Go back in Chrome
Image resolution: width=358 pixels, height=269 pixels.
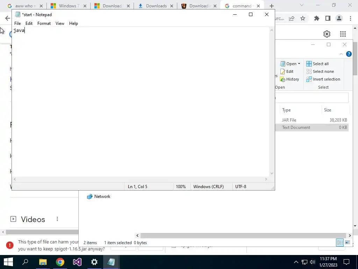pyautogui.click(x=8, y=18)
